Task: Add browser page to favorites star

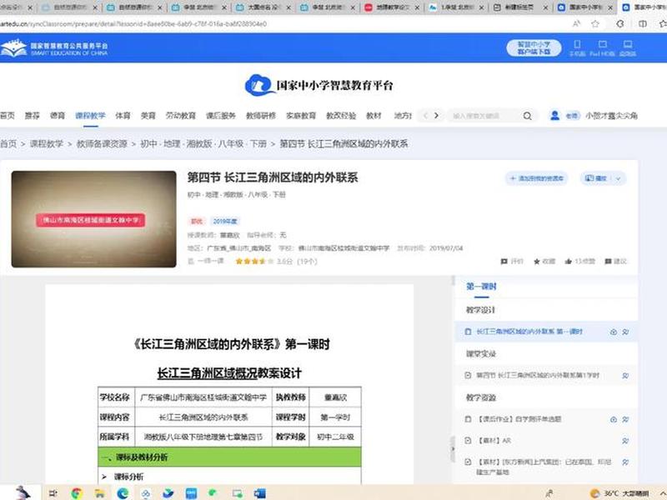Action: [595, 24]
